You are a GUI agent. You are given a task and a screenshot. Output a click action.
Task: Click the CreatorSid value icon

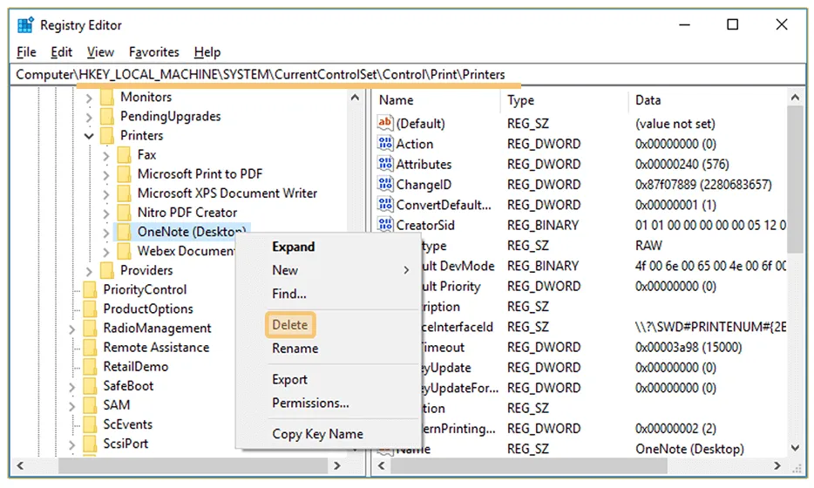click(x=384, y=224)
